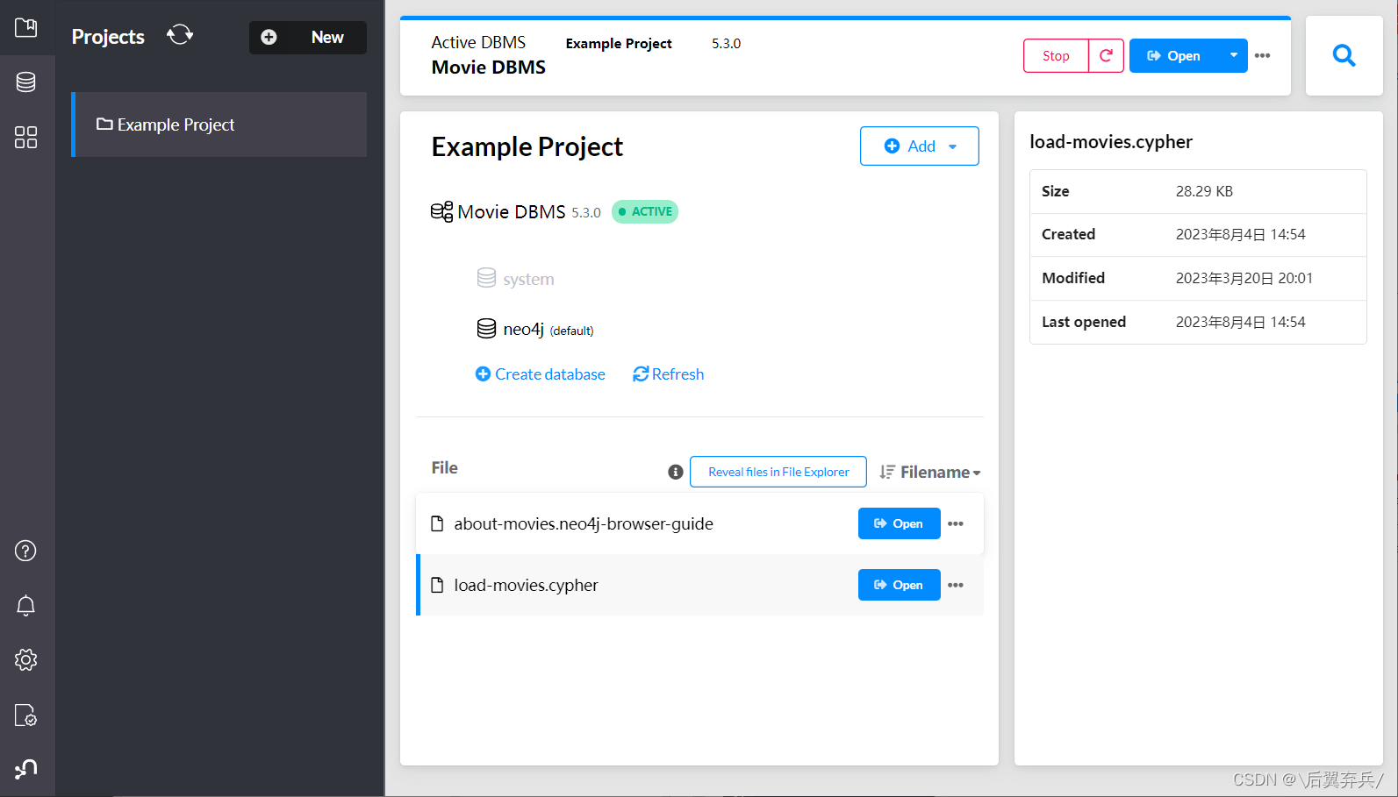Select the load-movies.cypher file row
Viewport: 1398px width, 797px height.
[x=699, y=585]
